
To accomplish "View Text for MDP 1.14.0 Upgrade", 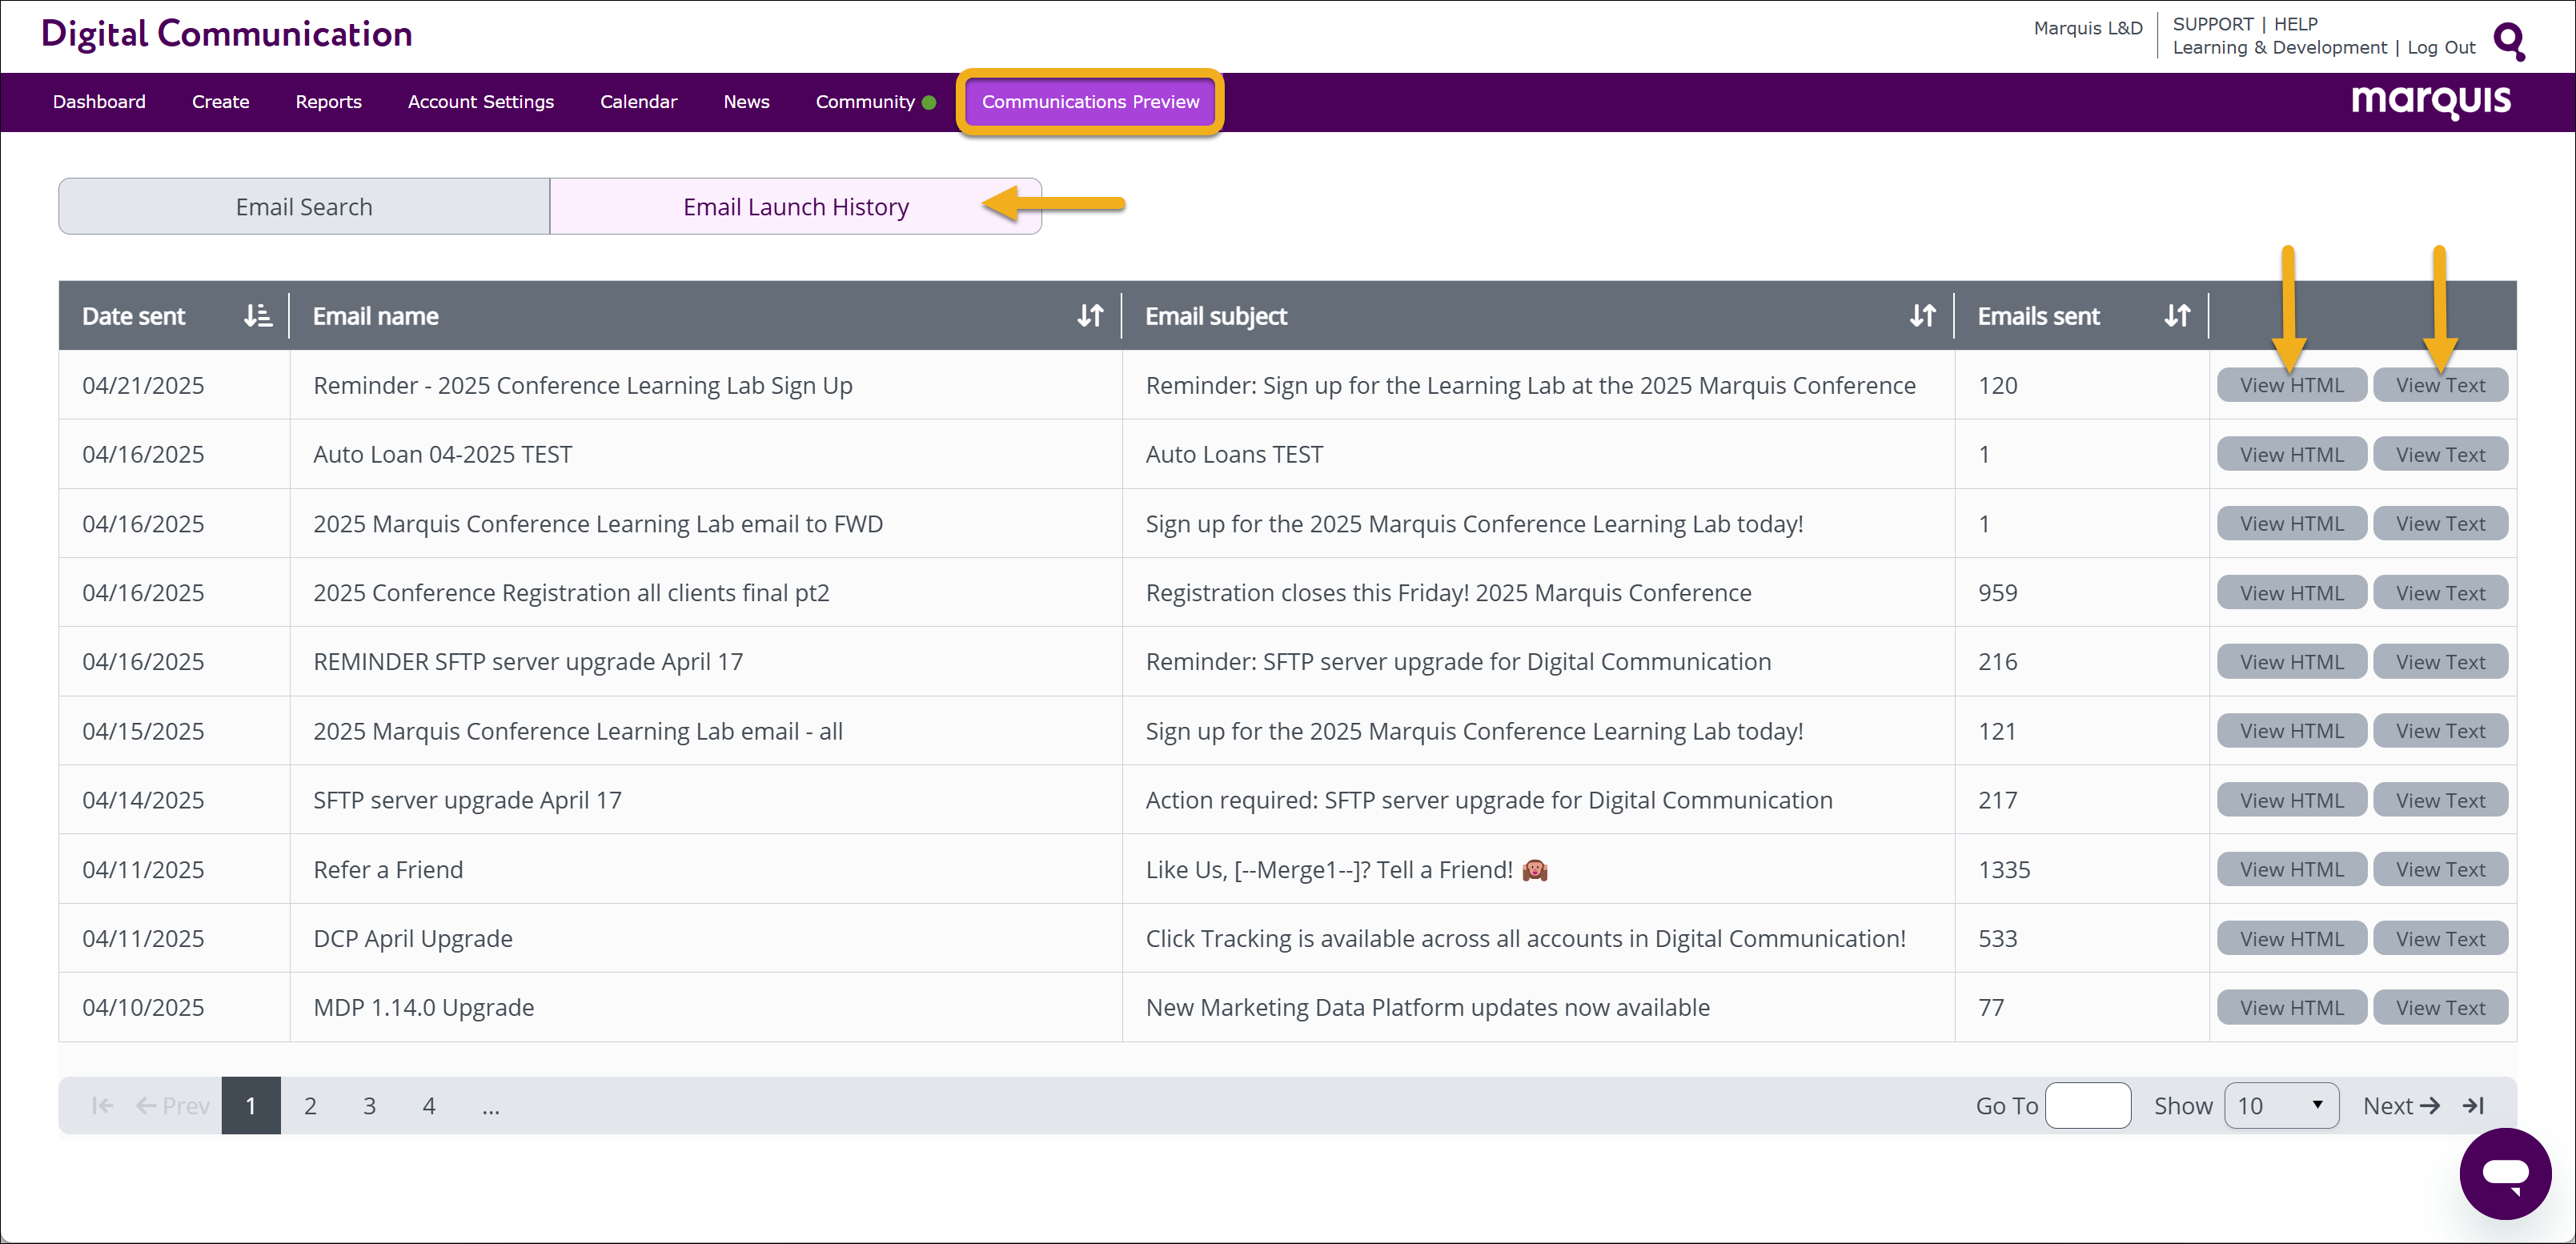I will coord(2440,1007).
